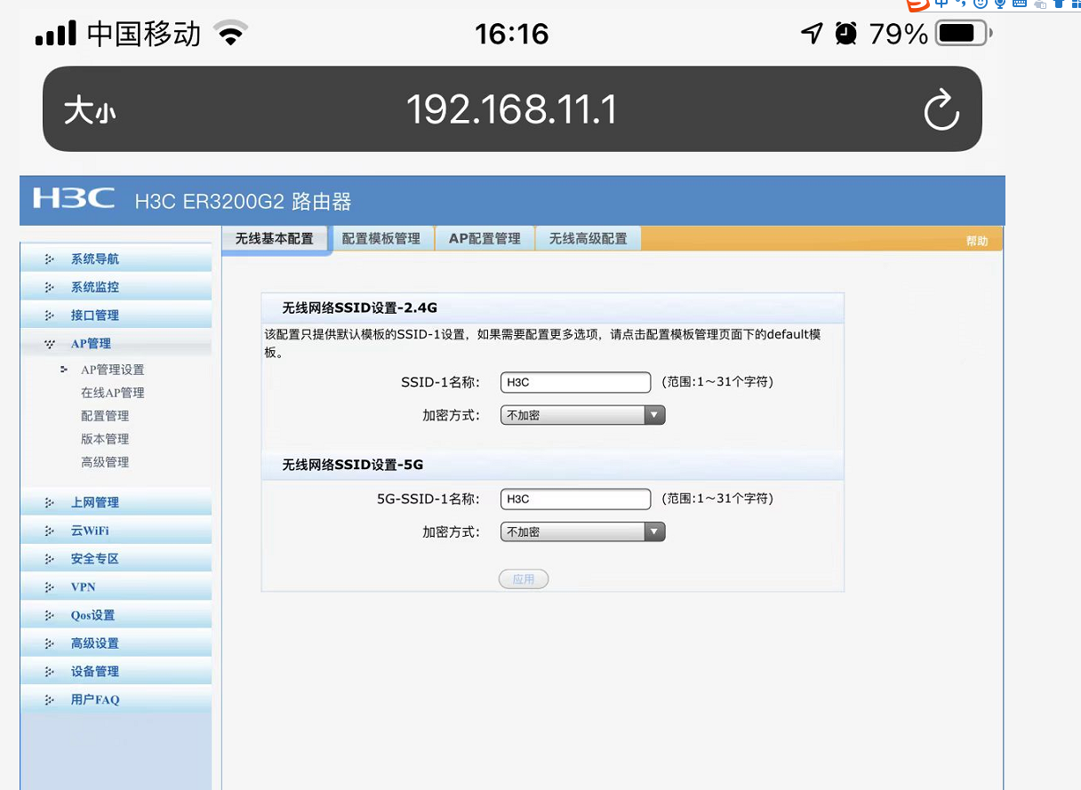Click the 5G-SSID-1名称 input field
The width and height of the screenshot is (1081, 790).
(x=576, y=499)
